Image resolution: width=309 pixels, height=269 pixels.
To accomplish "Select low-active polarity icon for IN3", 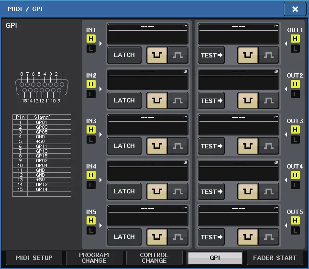I will [157, 146].
